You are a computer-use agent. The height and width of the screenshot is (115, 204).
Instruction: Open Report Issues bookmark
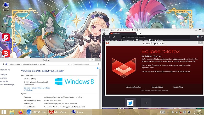point(142,40)
